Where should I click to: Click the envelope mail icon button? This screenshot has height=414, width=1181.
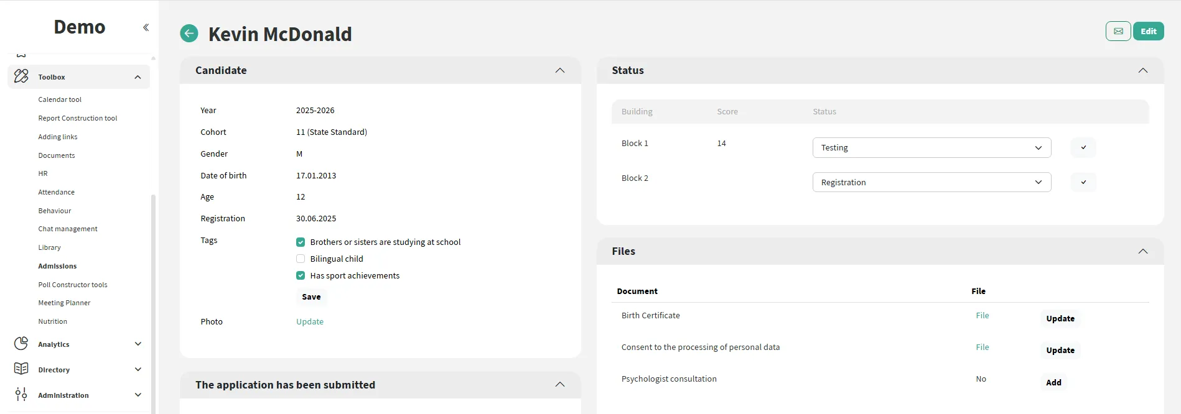[x=1118, y=31]
